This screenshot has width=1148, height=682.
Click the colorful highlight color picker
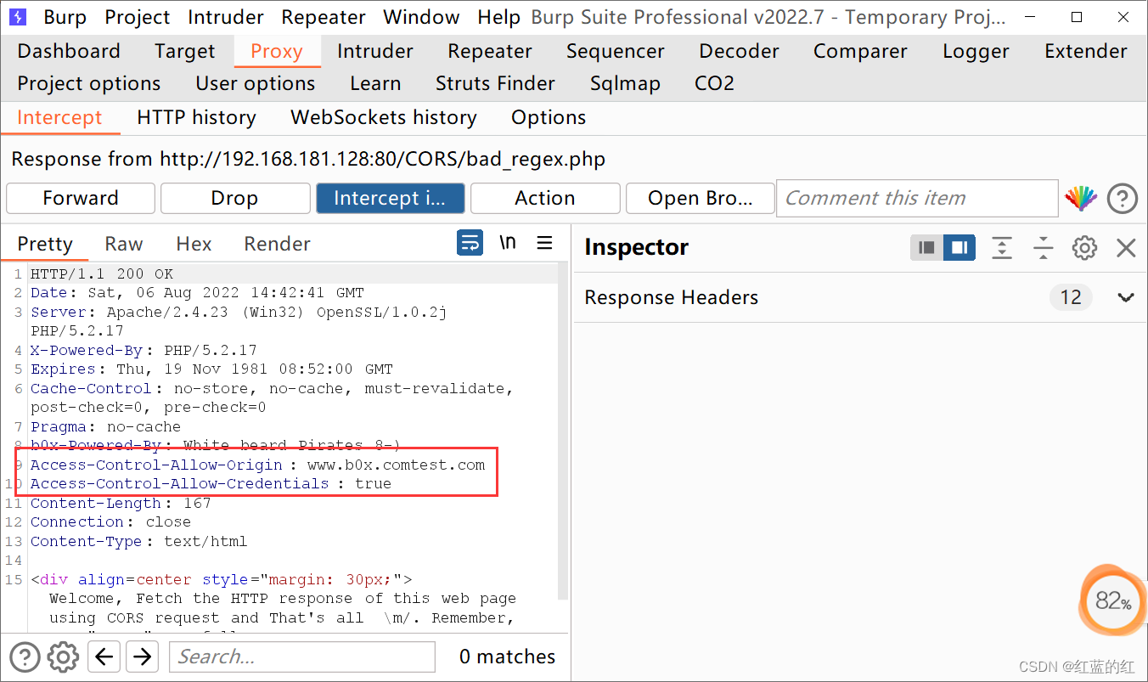pos(1080,199)
